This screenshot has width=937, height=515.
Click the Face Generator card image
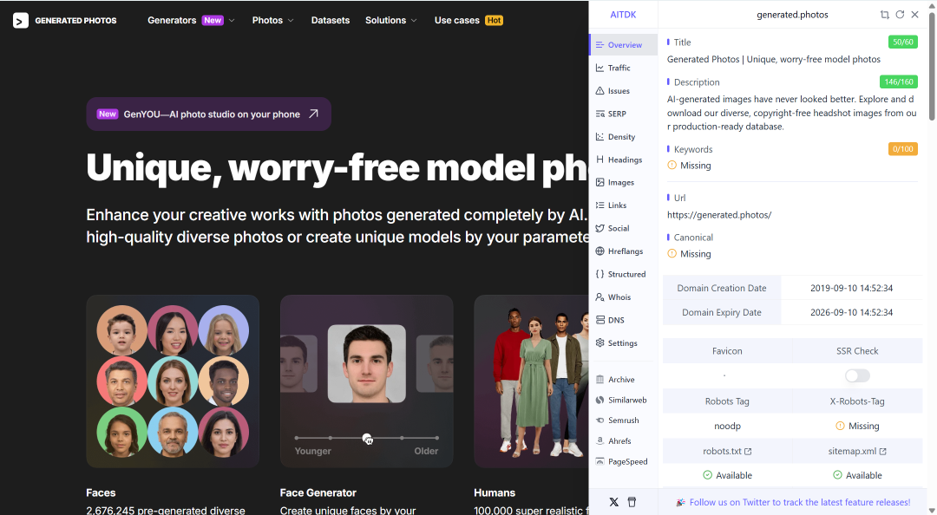pyautogui.click(x=366, y=381)
